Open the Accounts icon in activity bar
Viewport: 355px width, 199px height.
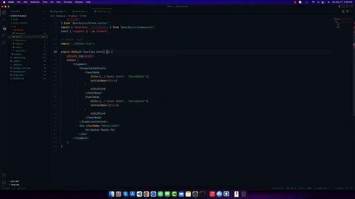tap(4, 175)
